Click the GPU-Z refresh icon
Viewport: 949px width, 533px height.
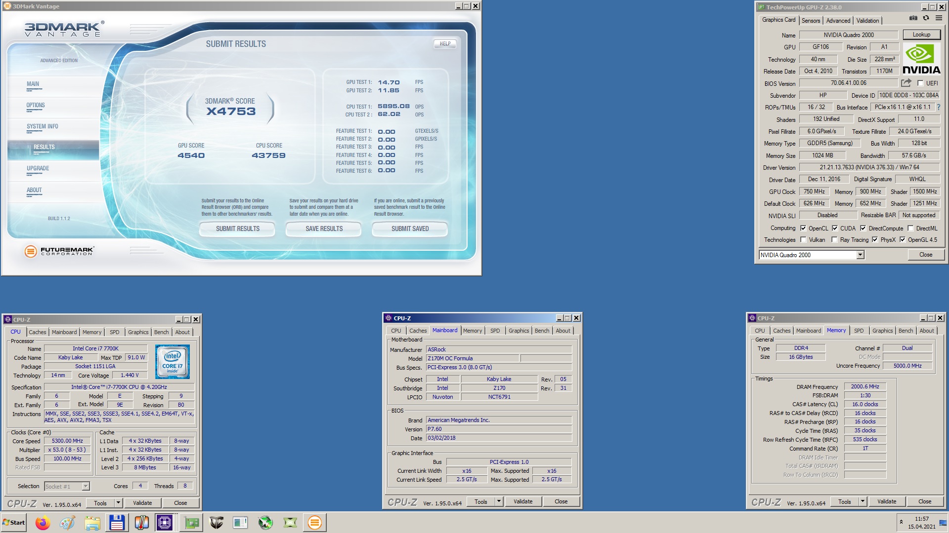pyautogui.click(x=926, y=18)
